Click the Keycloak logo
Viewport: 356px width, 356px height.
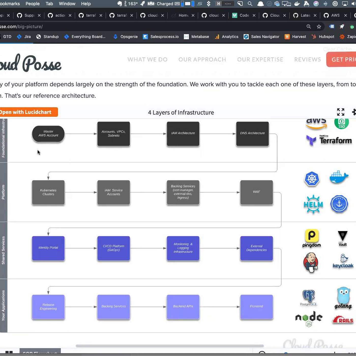click(x=343, y=261)
